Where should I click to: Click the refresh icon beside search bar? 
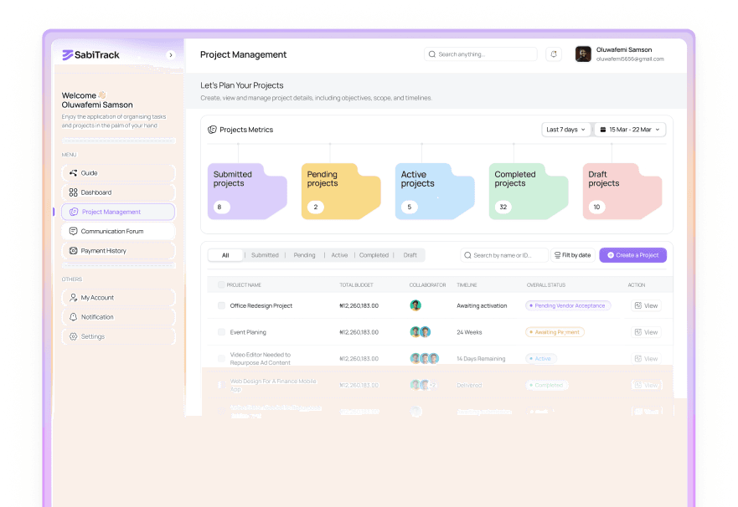click(554, 54)
